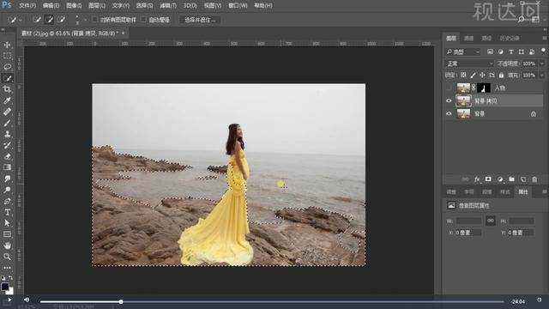Delete layer trash icon
The image size is (549, 309).
(534, 179)
